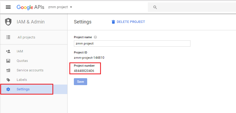Click the All projects list icon
This screenshot has width=236, height=113.
8,37
